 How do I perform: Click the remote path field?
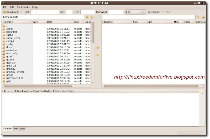click(x=149, y=17)
